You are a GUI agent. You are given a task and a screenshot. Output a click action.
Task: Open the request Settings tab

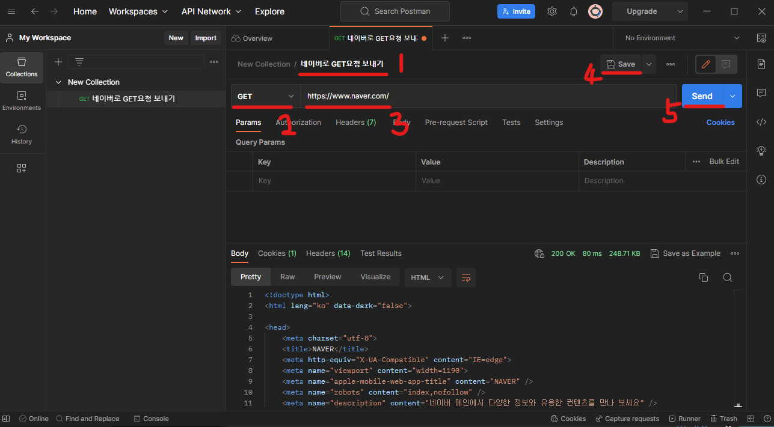click(x=549, y=123)
